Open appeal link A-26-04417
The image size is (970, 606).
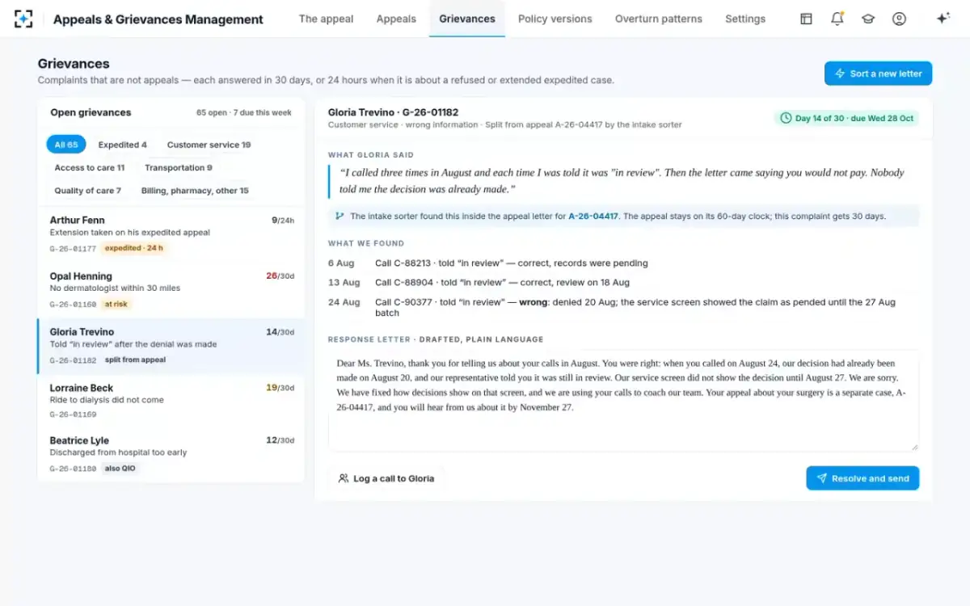click(x=593, y=217)
